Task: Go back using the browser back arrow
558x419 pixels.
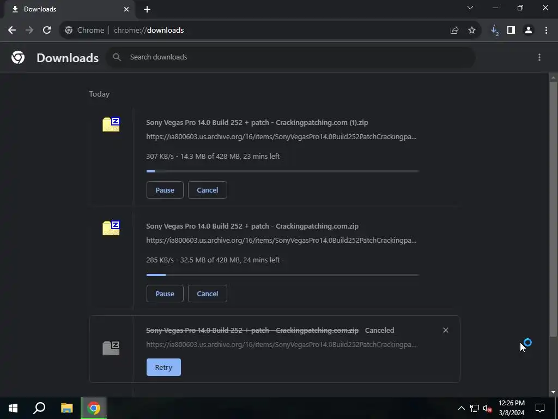Action: [x=12, y=31]
